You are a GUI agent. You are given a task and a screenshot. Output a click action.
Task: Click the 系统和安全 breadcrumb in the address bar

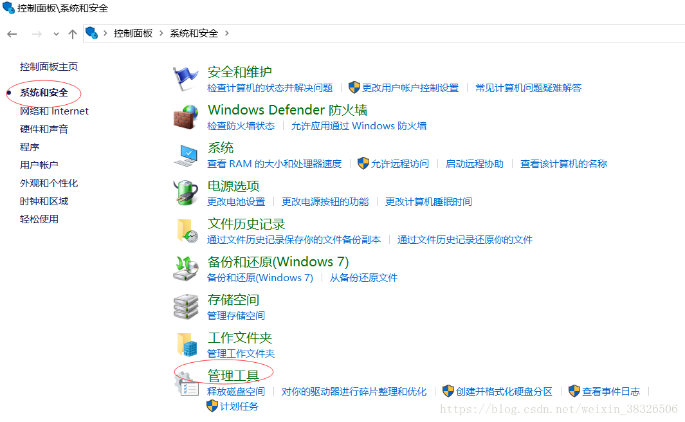tap(194, 33)
